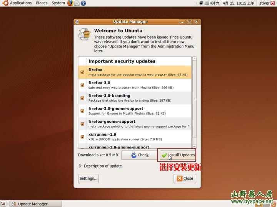Open the Help launcher icon in panel
This screenshot has width=277, height=207.
pos(83,3)
